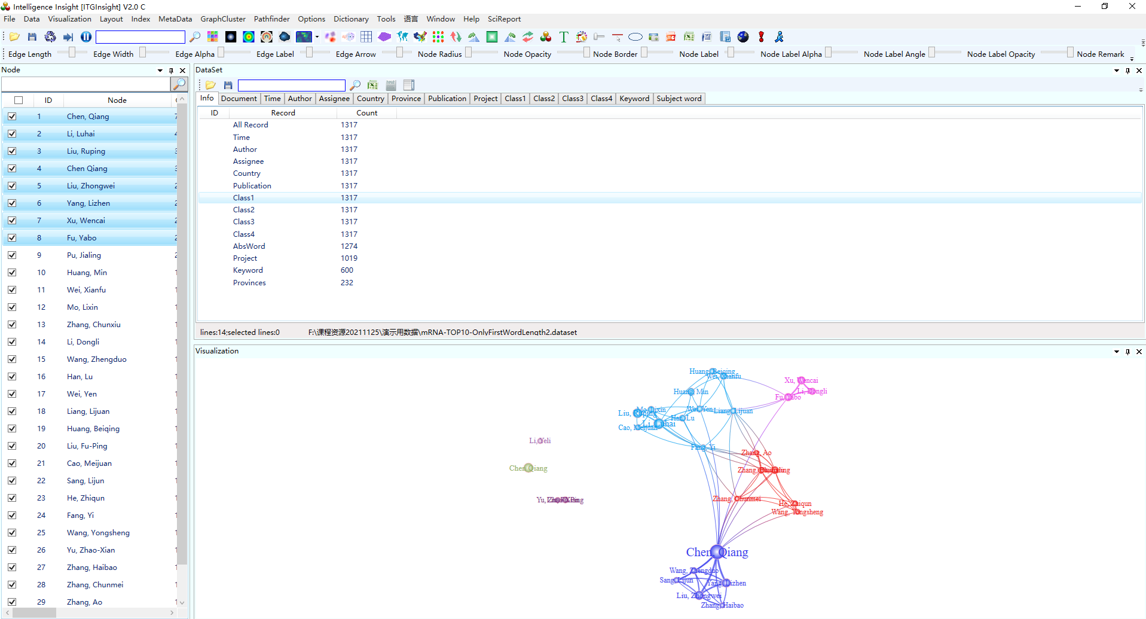Image resolution: width=1146 pixels, height=619 pixels.
Task: Export dataset with DataSet panel Excel icon
Action: point(373,86)
